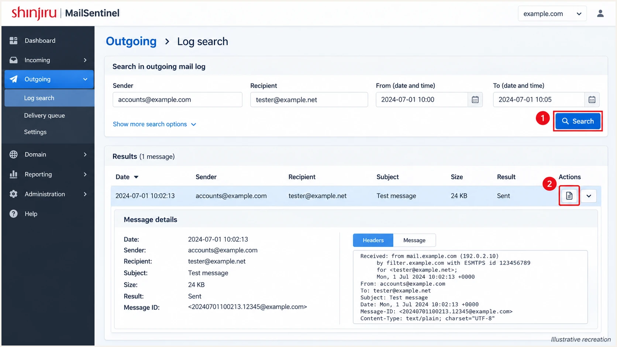Screen dimensions: 617x347
Task: Click the shinjiru MailSentinel logo
Action: point(65,13)
